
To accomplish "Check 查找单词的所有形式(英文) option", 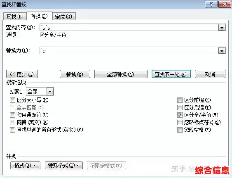I will pos(12,130).
